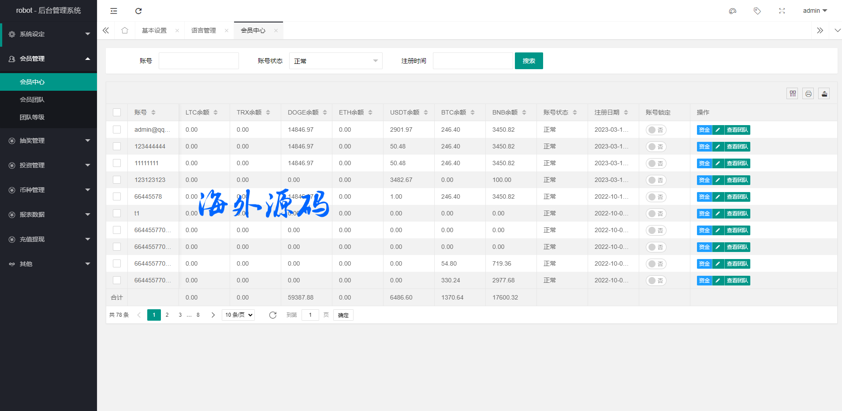
Task: Click edit pencil for account 123123123
Action: (718, 180)
